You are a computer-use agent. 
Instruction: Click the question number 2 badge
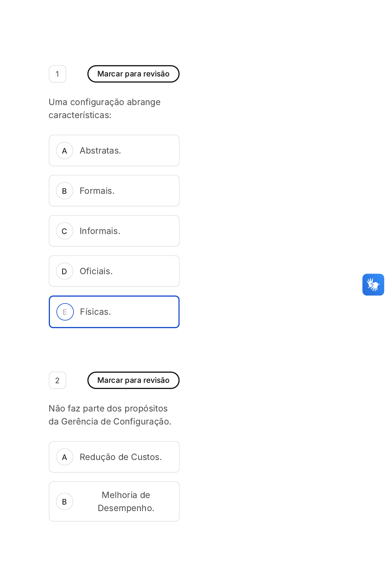click(58, 380)
